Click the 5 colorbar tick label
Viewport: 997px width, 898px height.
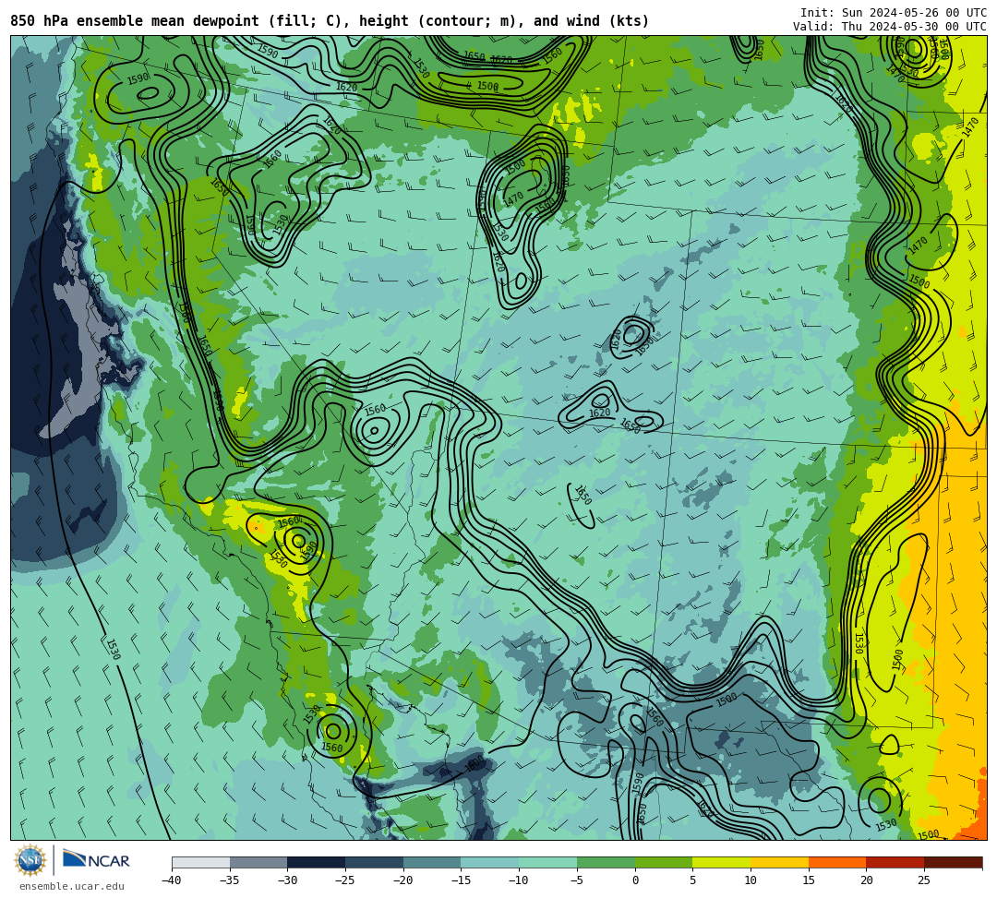(693, 880)
